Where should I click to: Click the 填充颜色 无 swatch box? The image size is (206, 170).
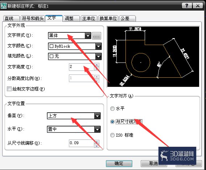[x=51, y=56]
